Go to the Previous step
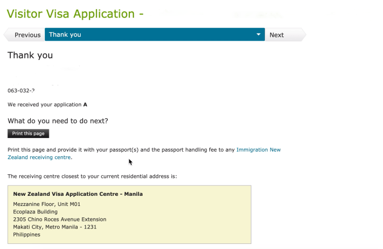383x249 pixels. [x=26, y=35]
